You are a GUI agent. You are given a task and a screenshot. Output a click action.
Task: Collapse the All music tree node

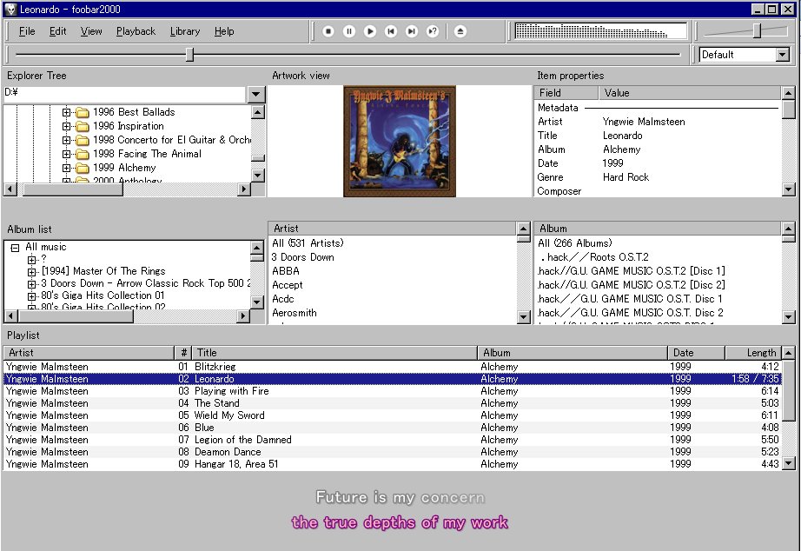click(x=15, y=248)
